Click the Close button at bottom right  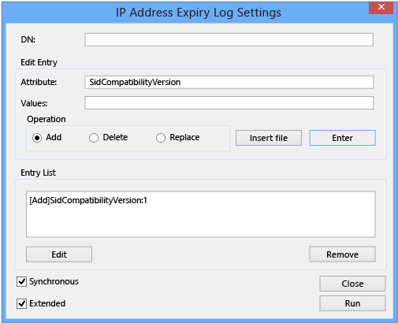point(352,284)
